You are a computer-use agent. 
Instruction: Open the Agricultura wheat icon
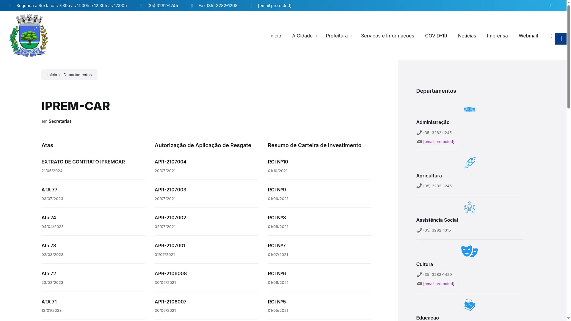pyautogui.click(x=469, y=163)
